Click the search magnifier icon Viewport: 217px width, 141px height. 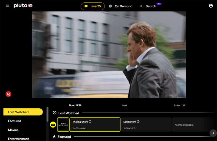[x=141, y=6]
